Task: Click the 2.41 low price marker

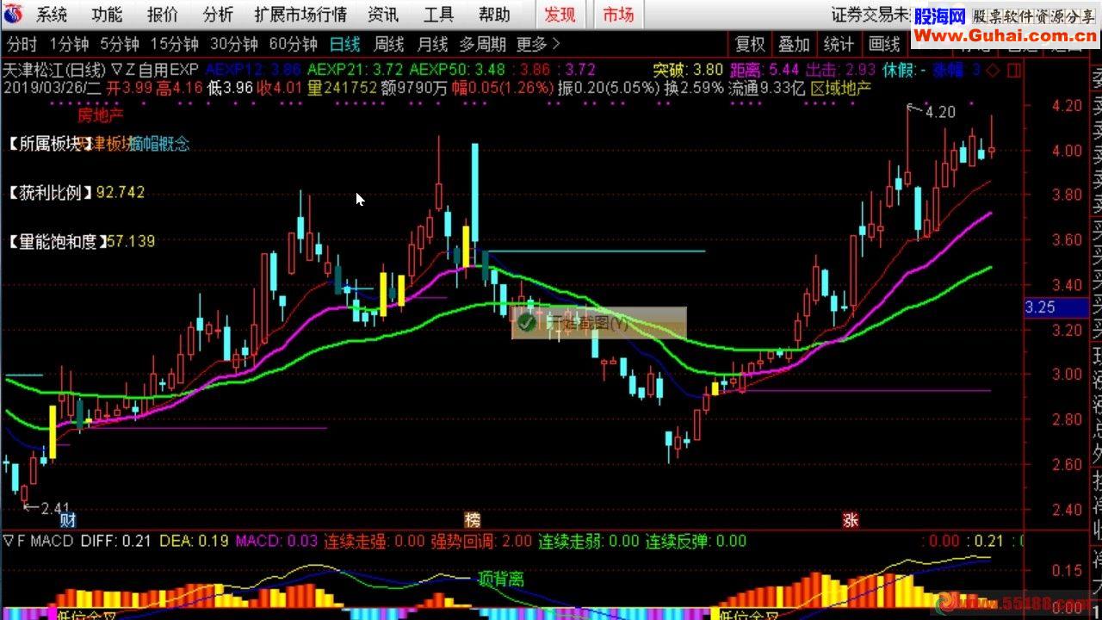Action: [55, 508]
